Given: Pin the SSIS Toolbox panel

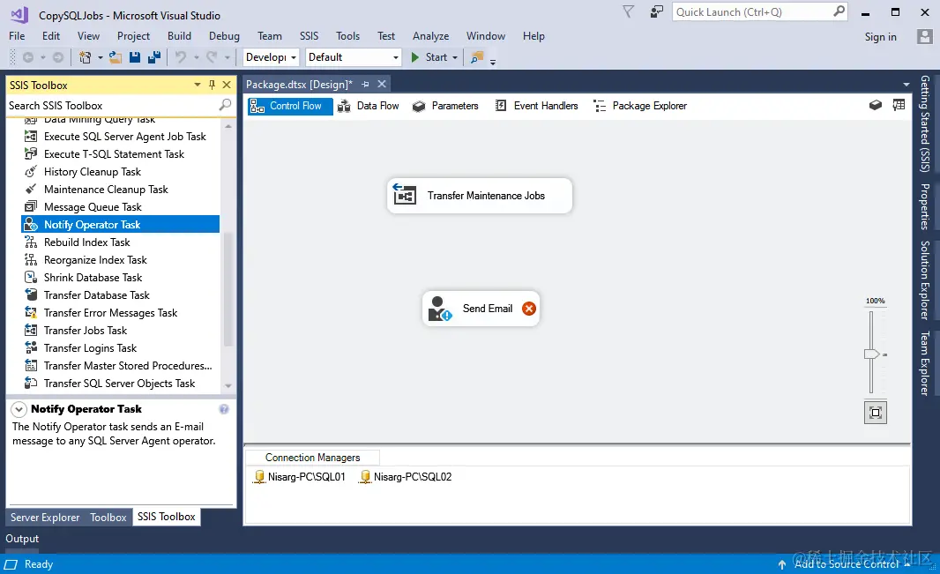Looking at the screenshot, I should [x=211, y=85].
